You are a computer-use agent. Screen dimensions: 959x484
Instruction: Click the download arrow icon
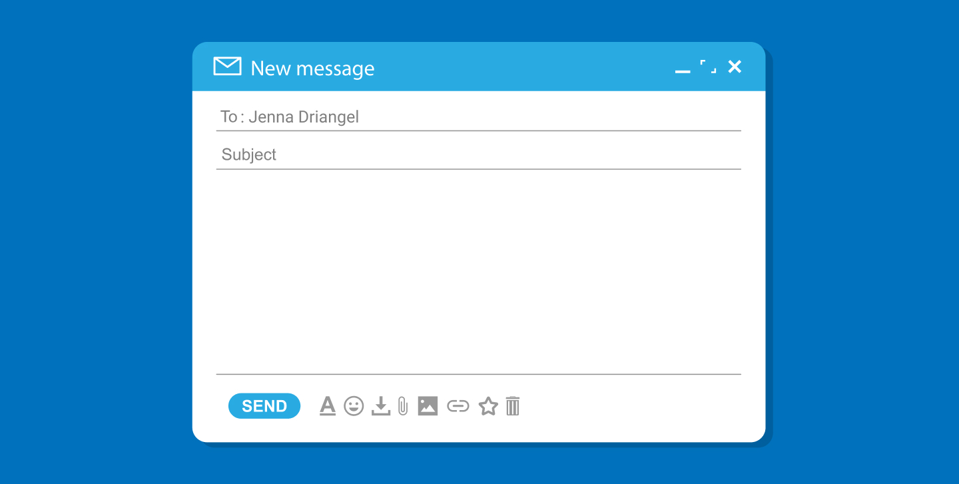[x=380, y=405]
